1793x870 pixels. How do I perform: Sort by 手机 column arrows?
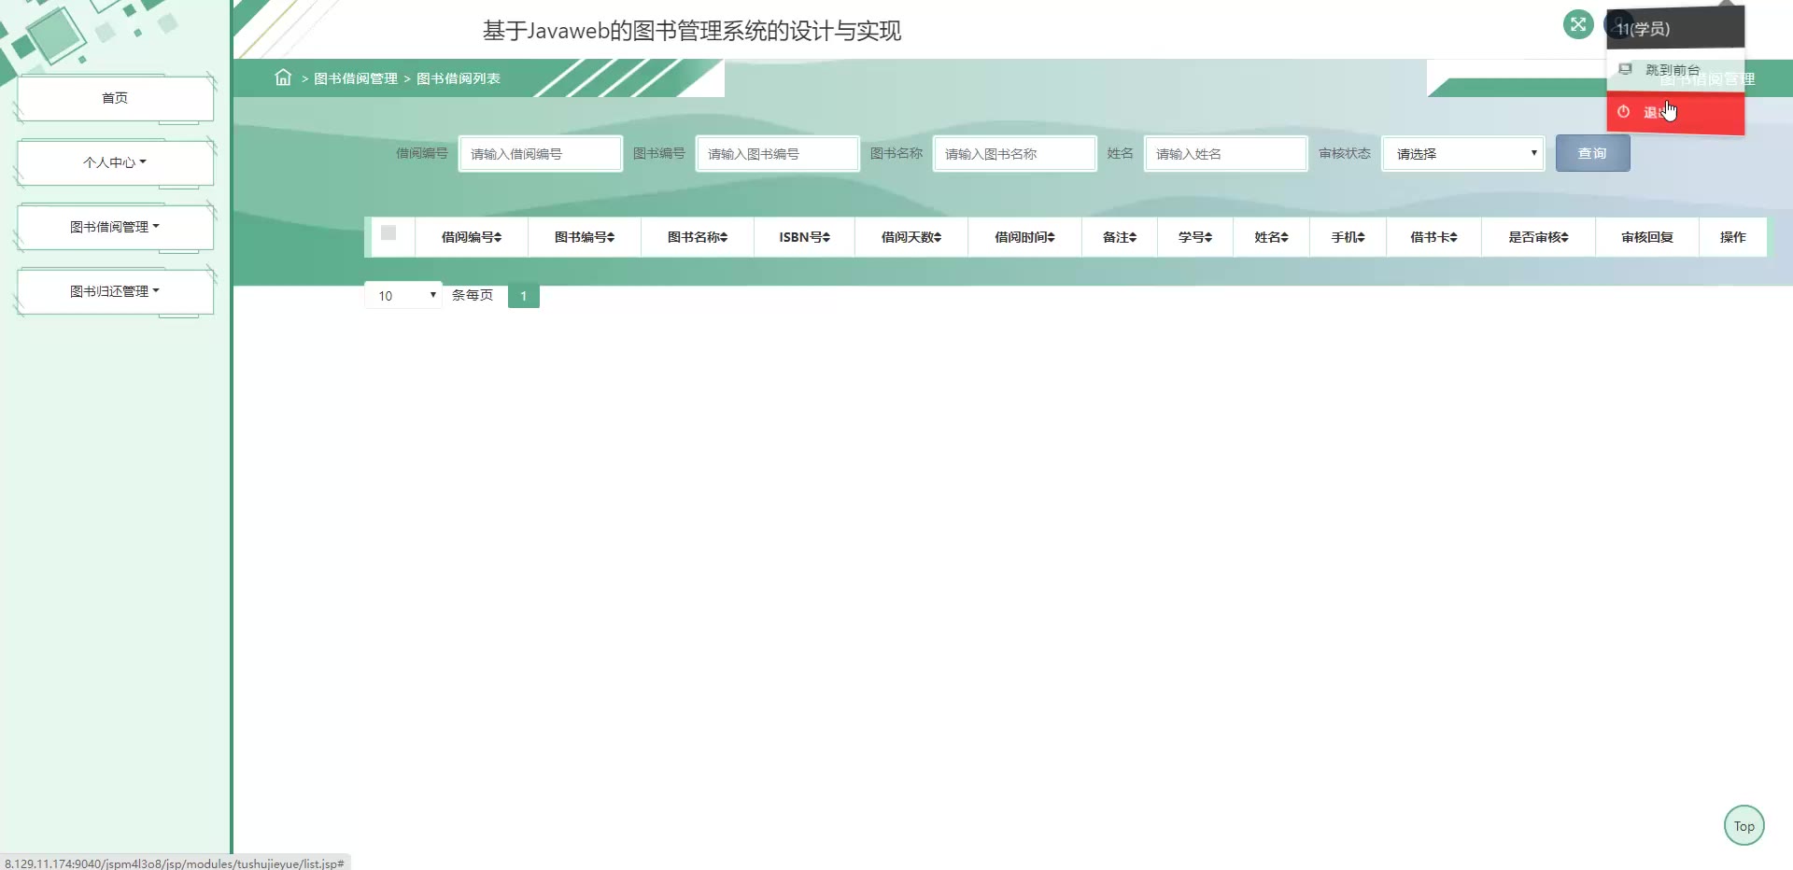[x=1362, y=238]
